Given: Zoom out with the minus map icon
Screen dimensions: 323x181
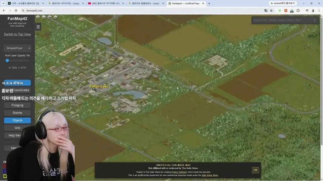Looking at the screenshot, I should [x=44, y=17].
